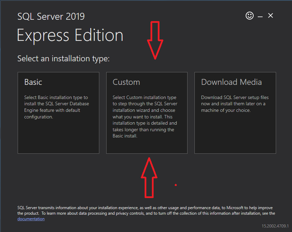Click the version number 15.2002.4709.1

(x=275, y=226)
